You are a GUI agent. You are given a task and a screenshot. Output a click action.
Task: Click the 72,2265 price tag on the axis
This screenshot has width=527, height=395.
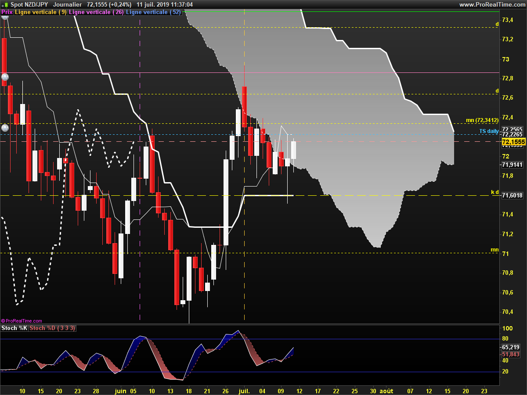point(512,134)
